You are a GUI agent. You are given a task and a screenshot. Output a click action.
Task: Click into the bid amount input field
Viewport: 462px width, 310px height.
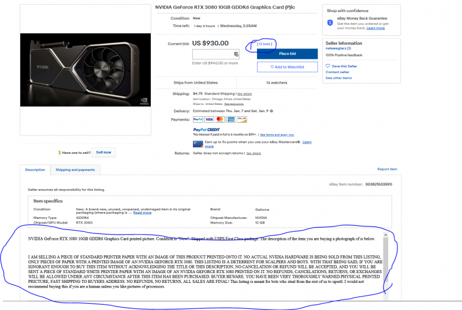click(212, 54)
